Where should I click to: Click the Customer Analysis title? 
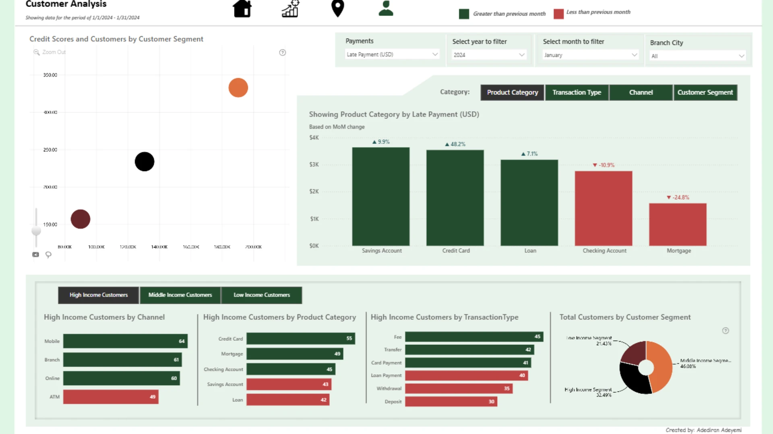[x=66, y=4]
